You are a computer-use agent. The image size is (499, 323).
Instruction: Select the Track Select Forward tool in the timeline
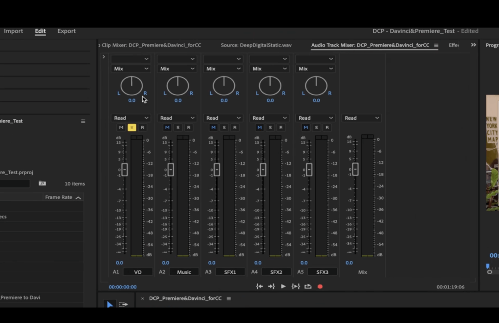[123, 304]
